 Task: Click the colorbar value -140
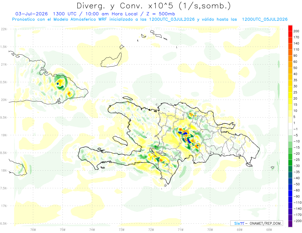coord(297,209)
